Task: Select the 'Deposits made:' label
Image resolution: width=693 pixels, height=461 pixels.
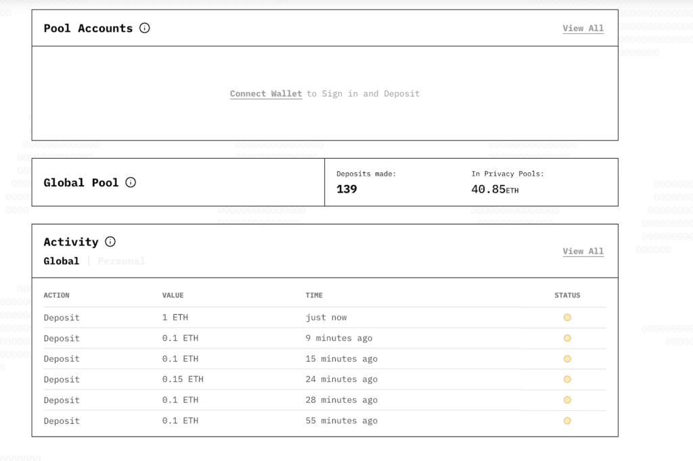Action: pos(366,174)
